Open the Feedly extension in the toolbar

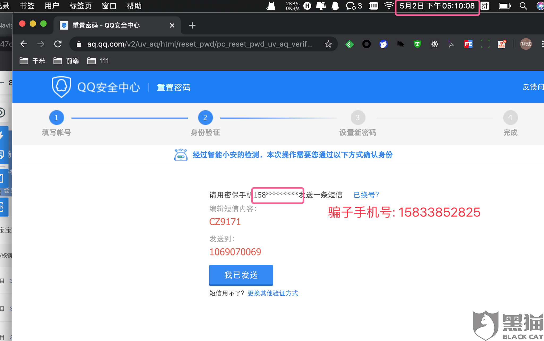tap(349, 44)
